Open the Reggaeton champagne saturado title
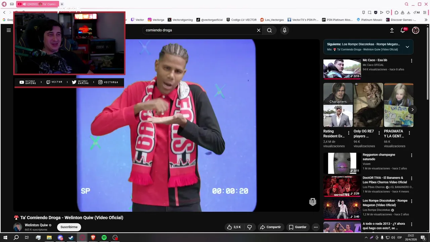Screen dimensions: 430x242 pyautogui.click(x=379, y=157)
